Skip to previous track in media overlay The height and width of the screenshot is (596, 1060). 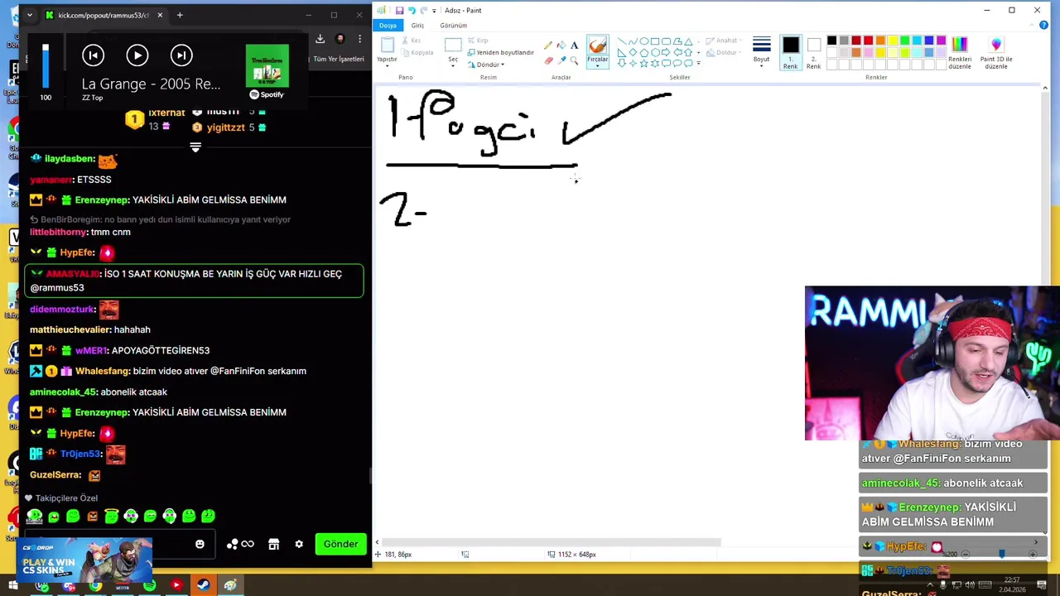(93, 55)
